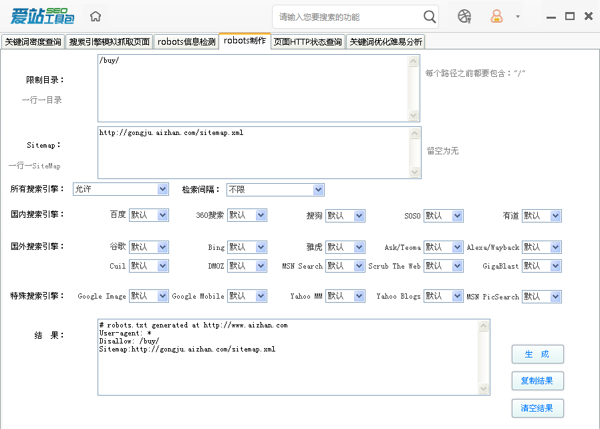Click inside the 限制目录 text area
The image size is (600, 429).
point(253,88)
